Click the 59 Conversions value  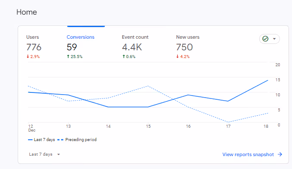coord(72,47)
